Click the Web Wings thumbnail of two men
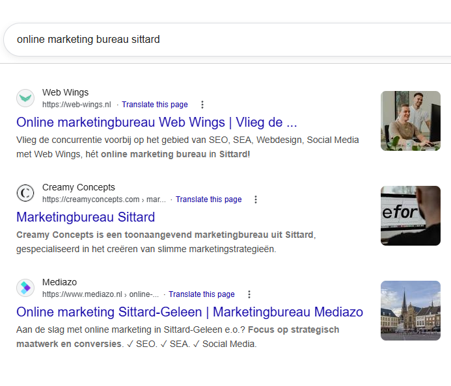This screenshot has width=451, height=386. point(410,121)
